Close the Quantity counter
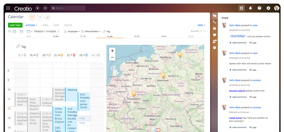The image size is (284, 132). click(204, 31)
